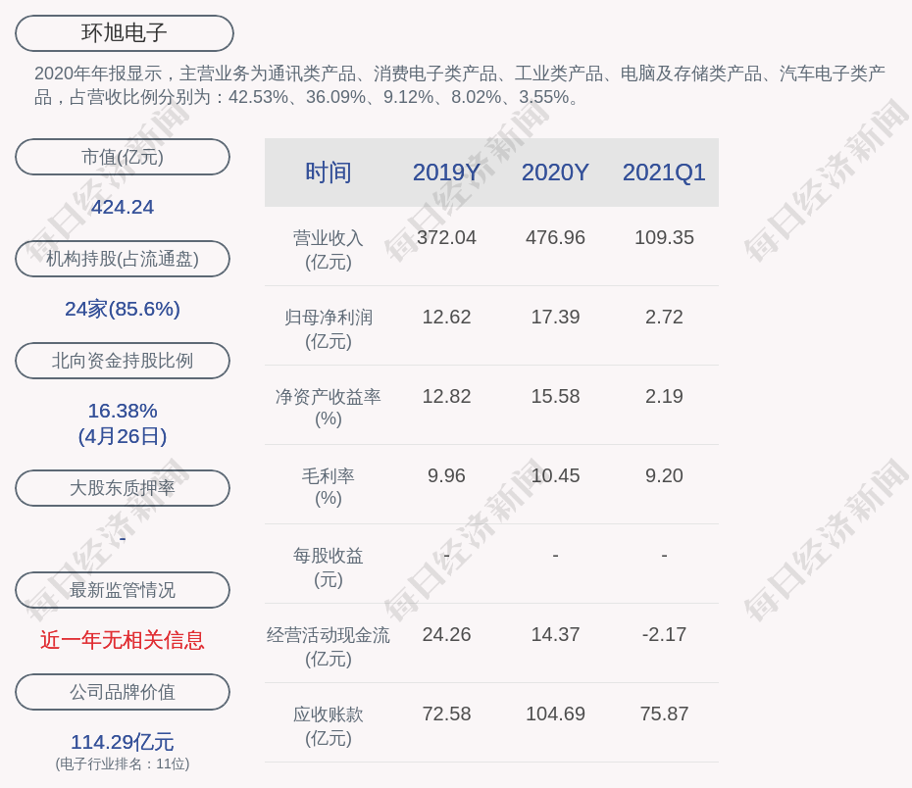Image resolution: width=912 pixels, height=788 pixels.
Task: Click the (电子行业排名：11位) ranking text
Action: tap(123, 763)
